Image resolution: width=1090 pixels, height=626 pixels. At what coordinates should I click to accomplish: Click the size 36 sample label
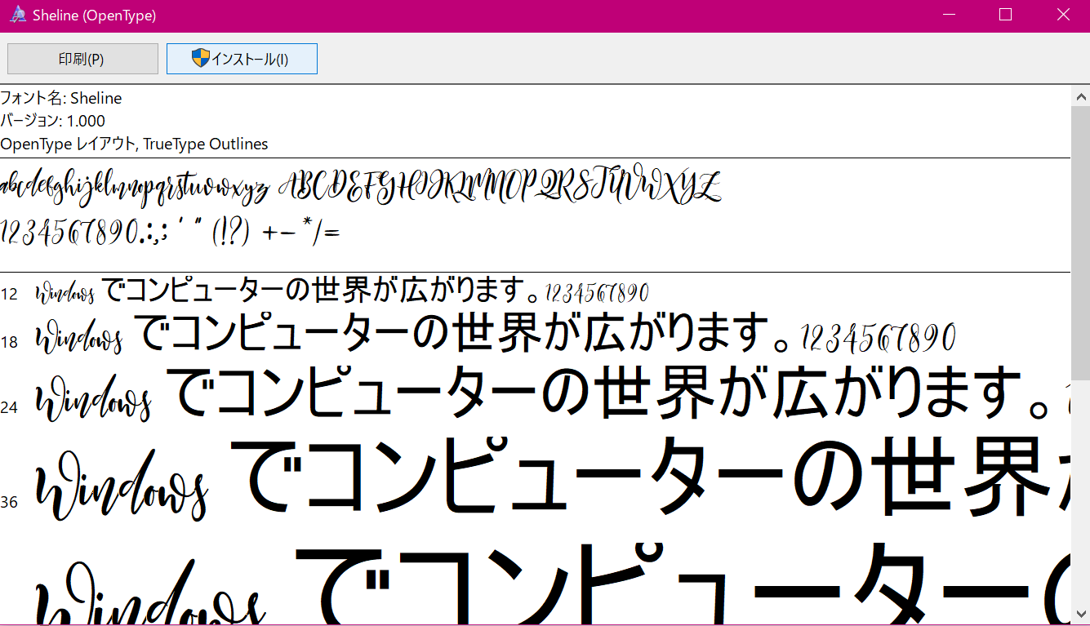click(9, 502)
